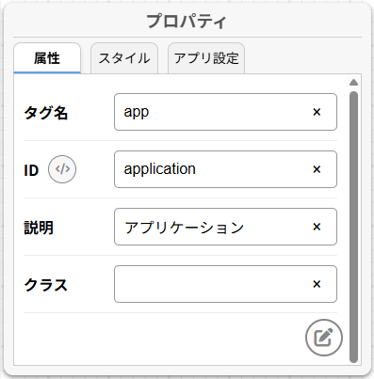Click the round edit pencil icon

(x=324, y=338)
